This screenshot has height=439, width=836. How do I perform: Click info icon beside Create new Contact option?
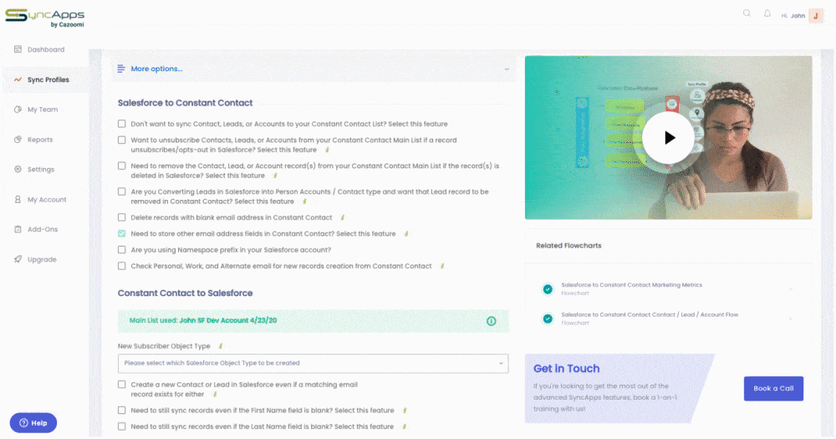click(215, 395)
